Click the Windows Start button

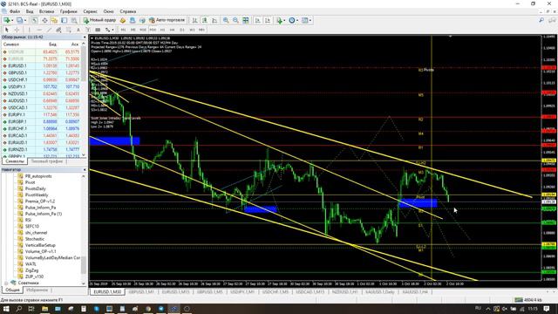[6, 309]
